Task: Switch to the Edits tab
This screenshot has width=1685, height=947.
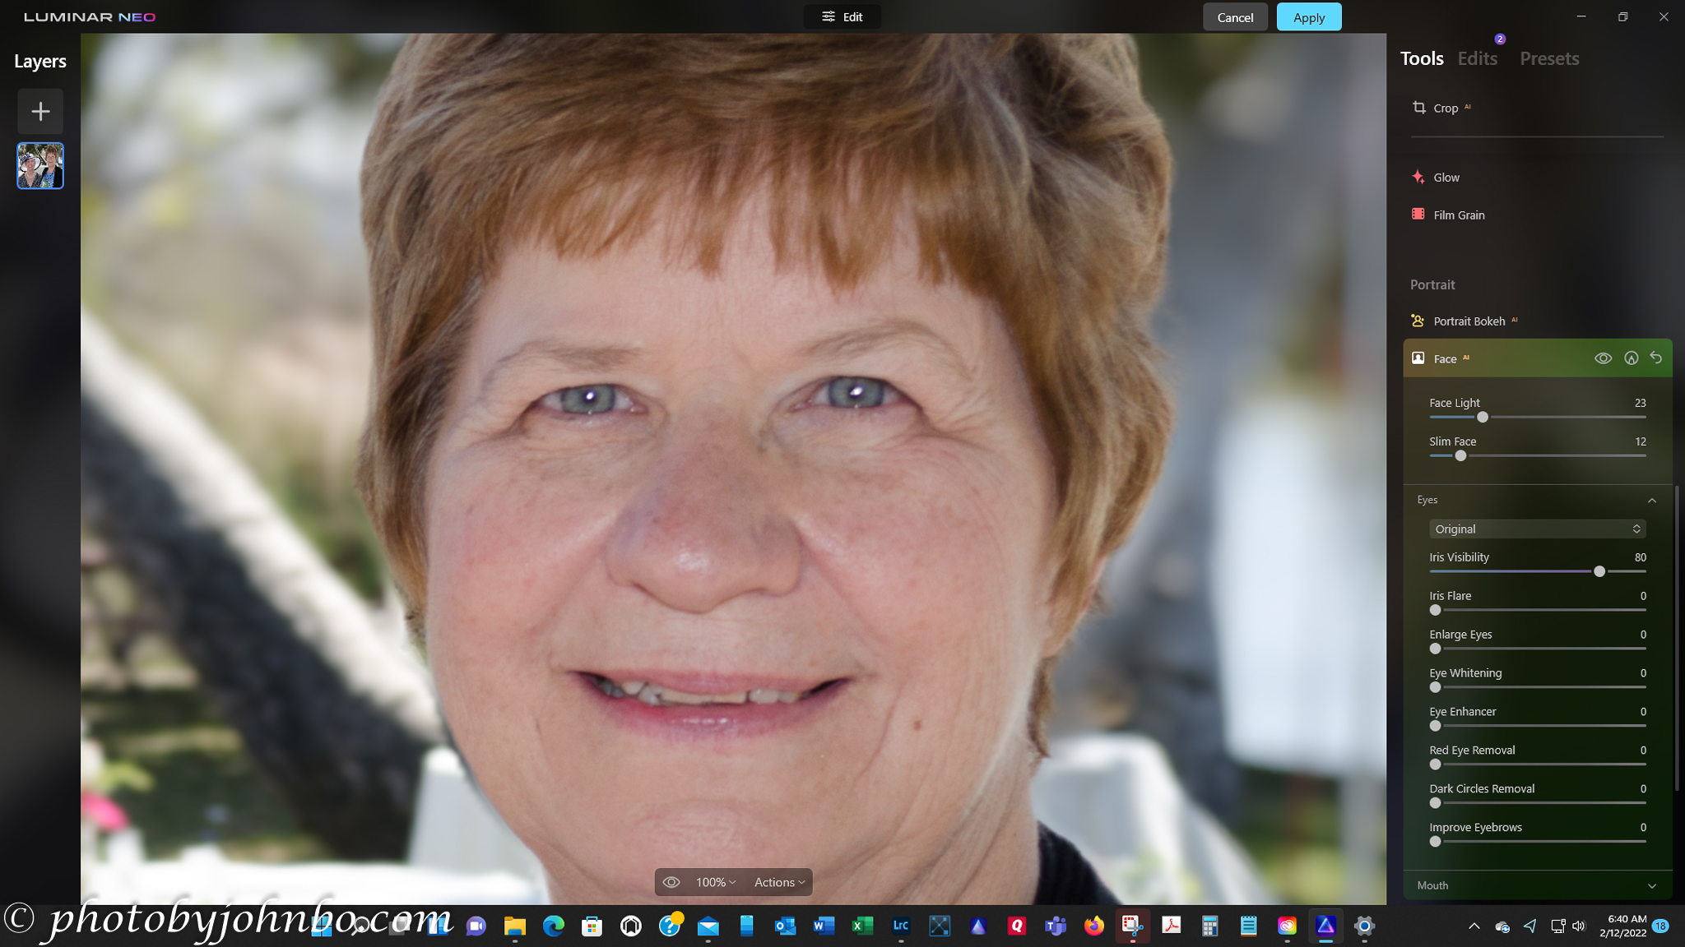Action: [x=1477, y=58]
